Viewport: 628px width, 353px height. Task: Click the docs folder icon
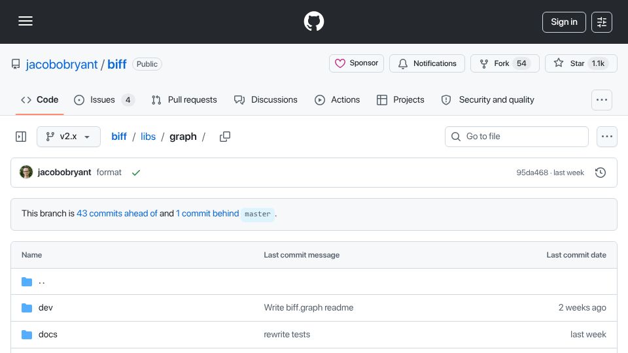pyautogui.click(x=27, y=335)
